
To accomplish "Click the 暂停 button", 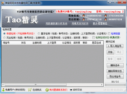I will [110, 59].
